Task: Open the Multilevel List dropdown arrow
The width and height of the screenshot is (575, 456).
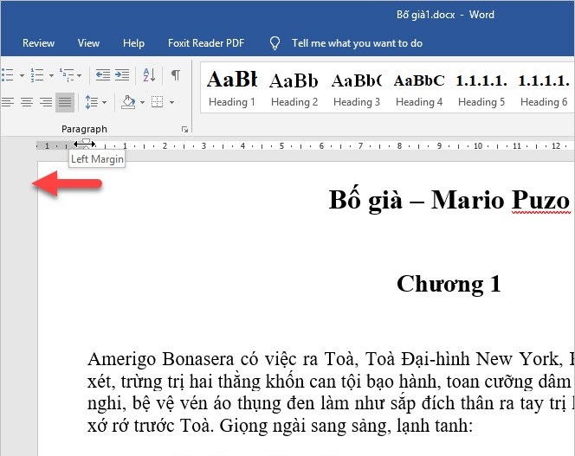Action: coord(80,75)
